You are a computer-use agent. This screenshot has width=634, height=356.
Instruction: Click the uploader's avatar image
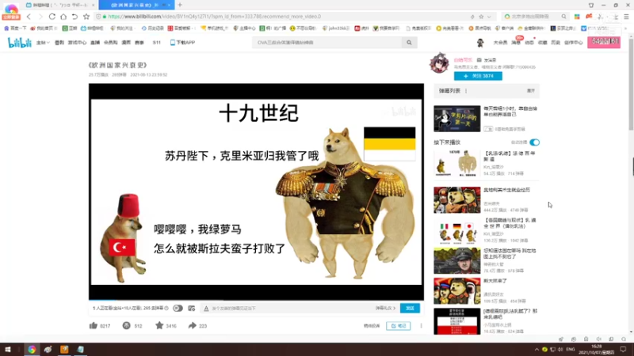tap(439, 63)
